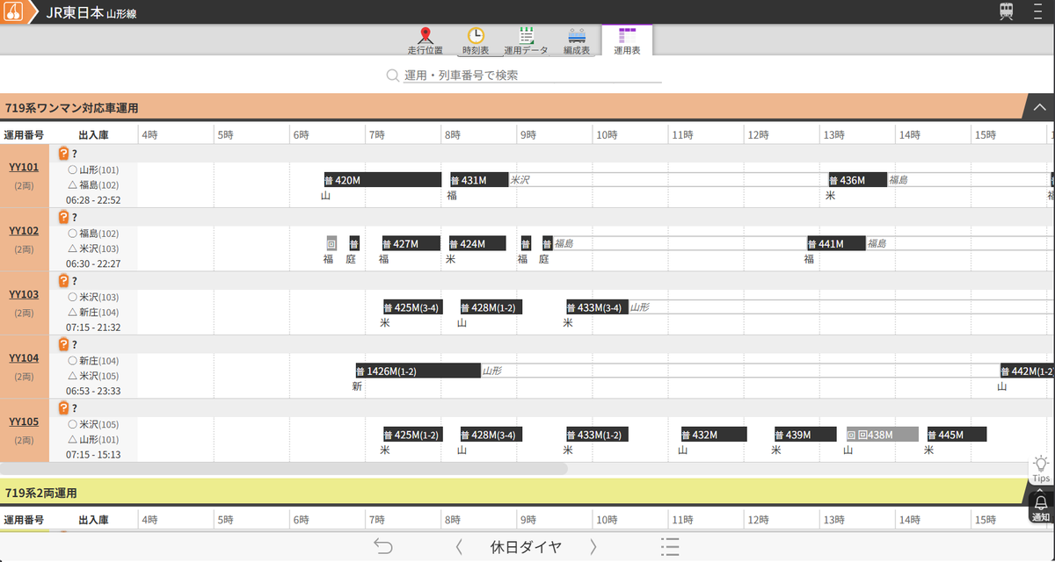Switch to next timetable with right chevron

coord(593,546)
